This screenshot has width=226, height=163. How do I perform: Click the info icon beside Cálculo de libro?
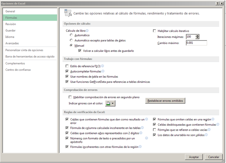tap(87, 30)
